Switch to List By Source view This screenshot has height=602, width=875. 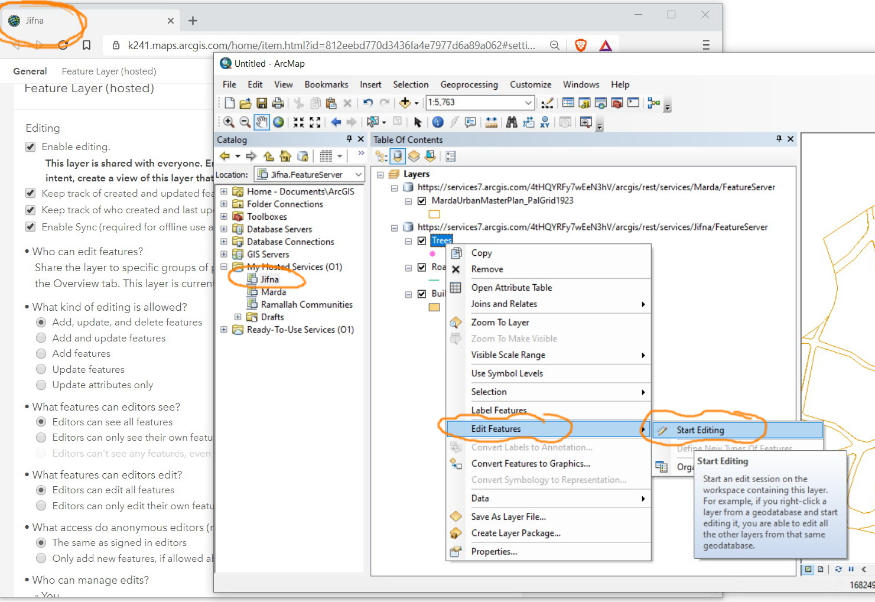398,157
